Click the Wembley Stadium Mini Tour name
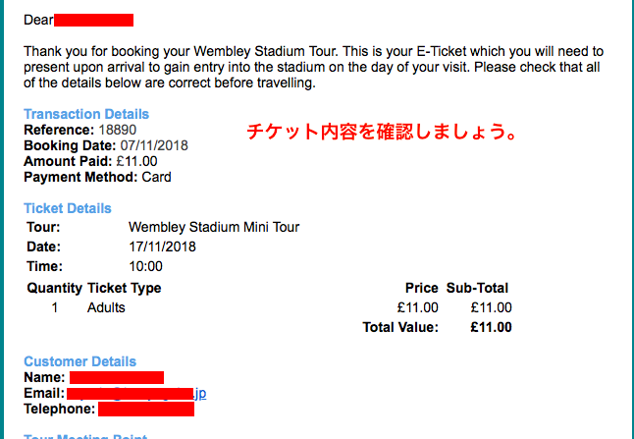This screenshot has width=634, height=439. point(214,228)
